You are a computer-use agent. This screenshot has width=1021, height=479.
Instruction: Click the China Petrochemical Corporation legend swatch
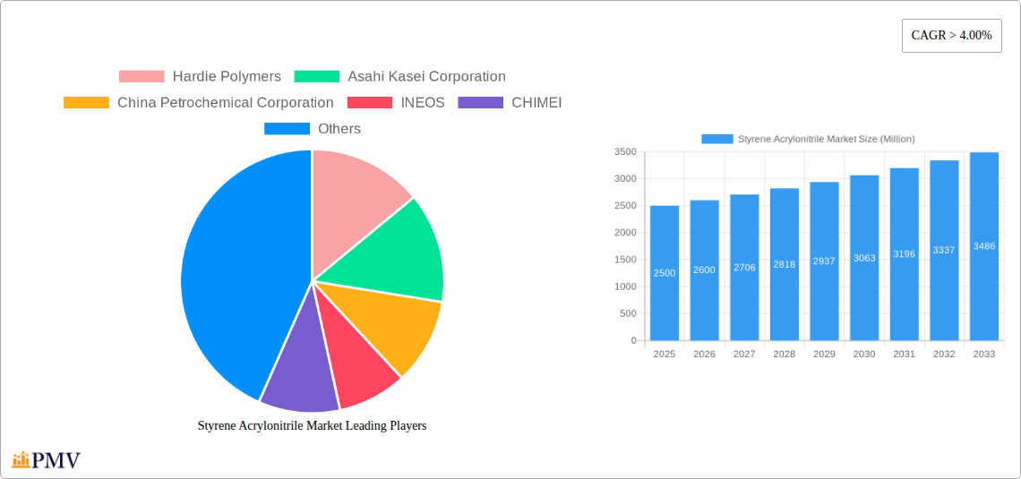[86, 103]
